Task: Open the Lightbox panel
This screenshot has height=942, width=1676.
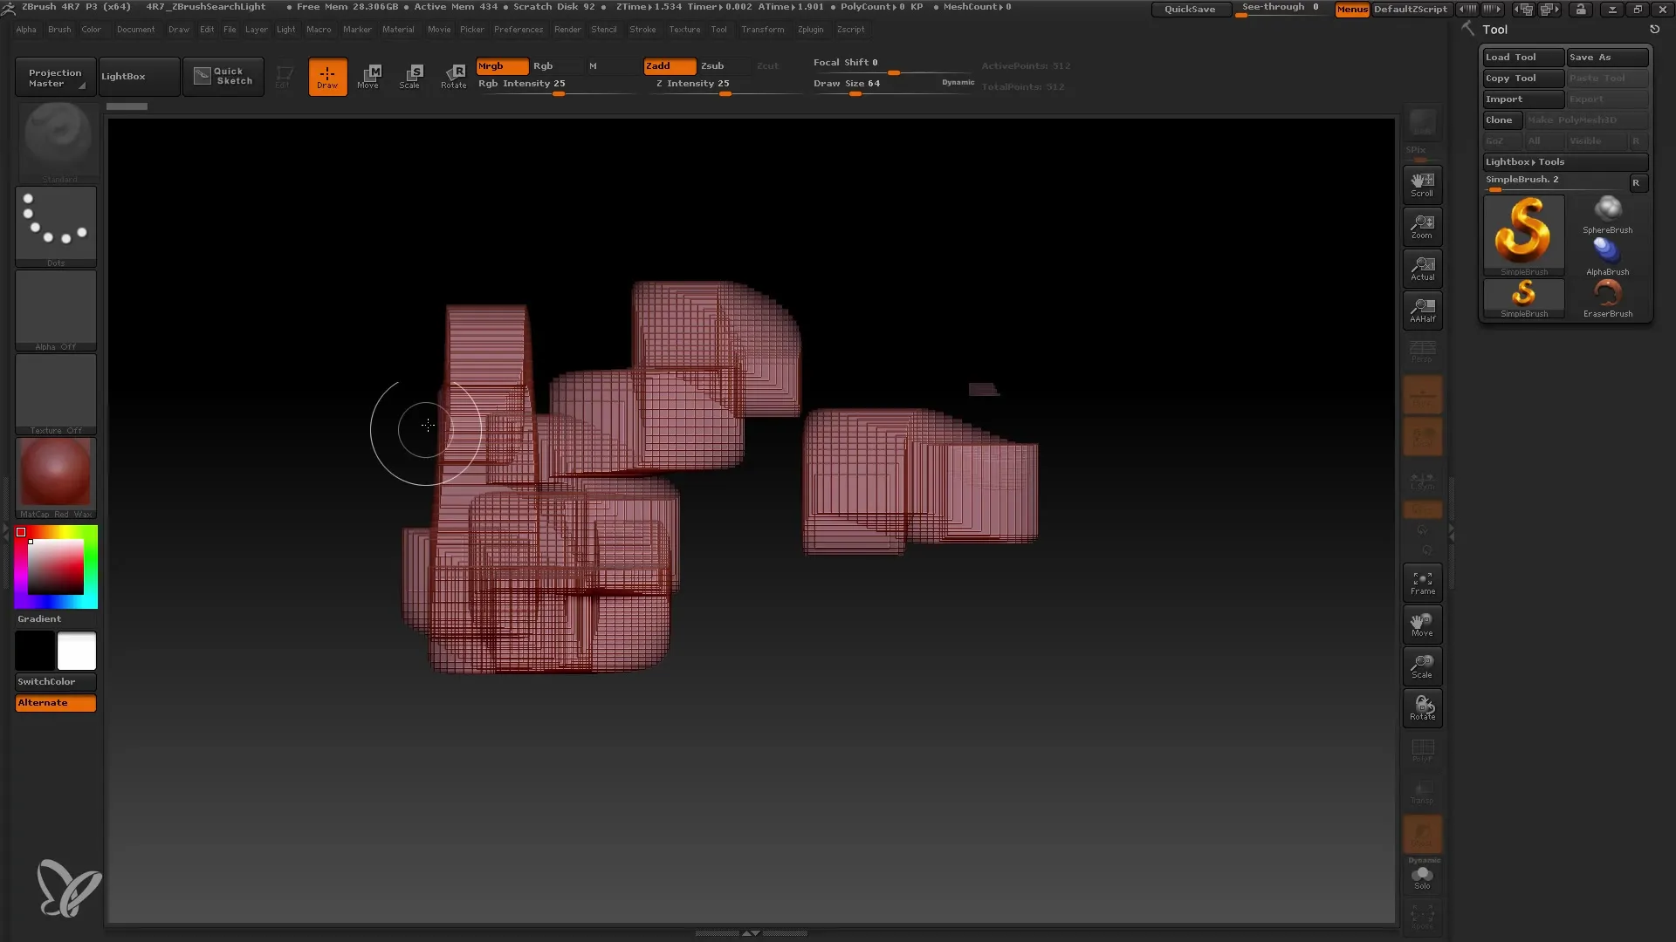Action: point(123,76)
